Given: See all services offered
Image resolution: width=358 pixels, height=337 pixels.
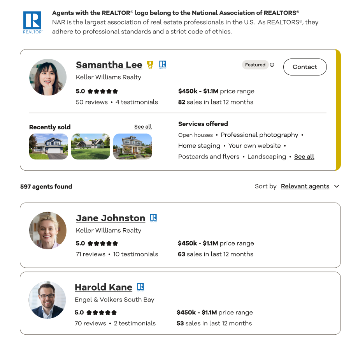Looking at the screenshot, I should 304,157.
